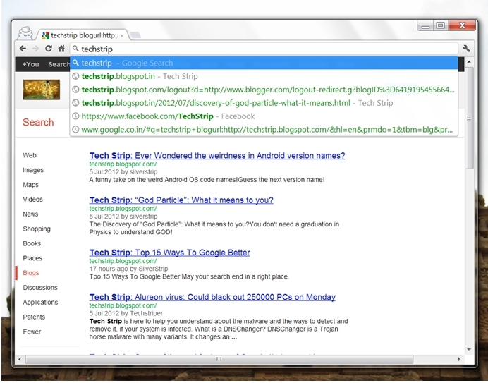This screenshot has width=488, height=383.
Task: Open 'Ever Wondered the weirdness in Android' result
Action: coord(217,156)
